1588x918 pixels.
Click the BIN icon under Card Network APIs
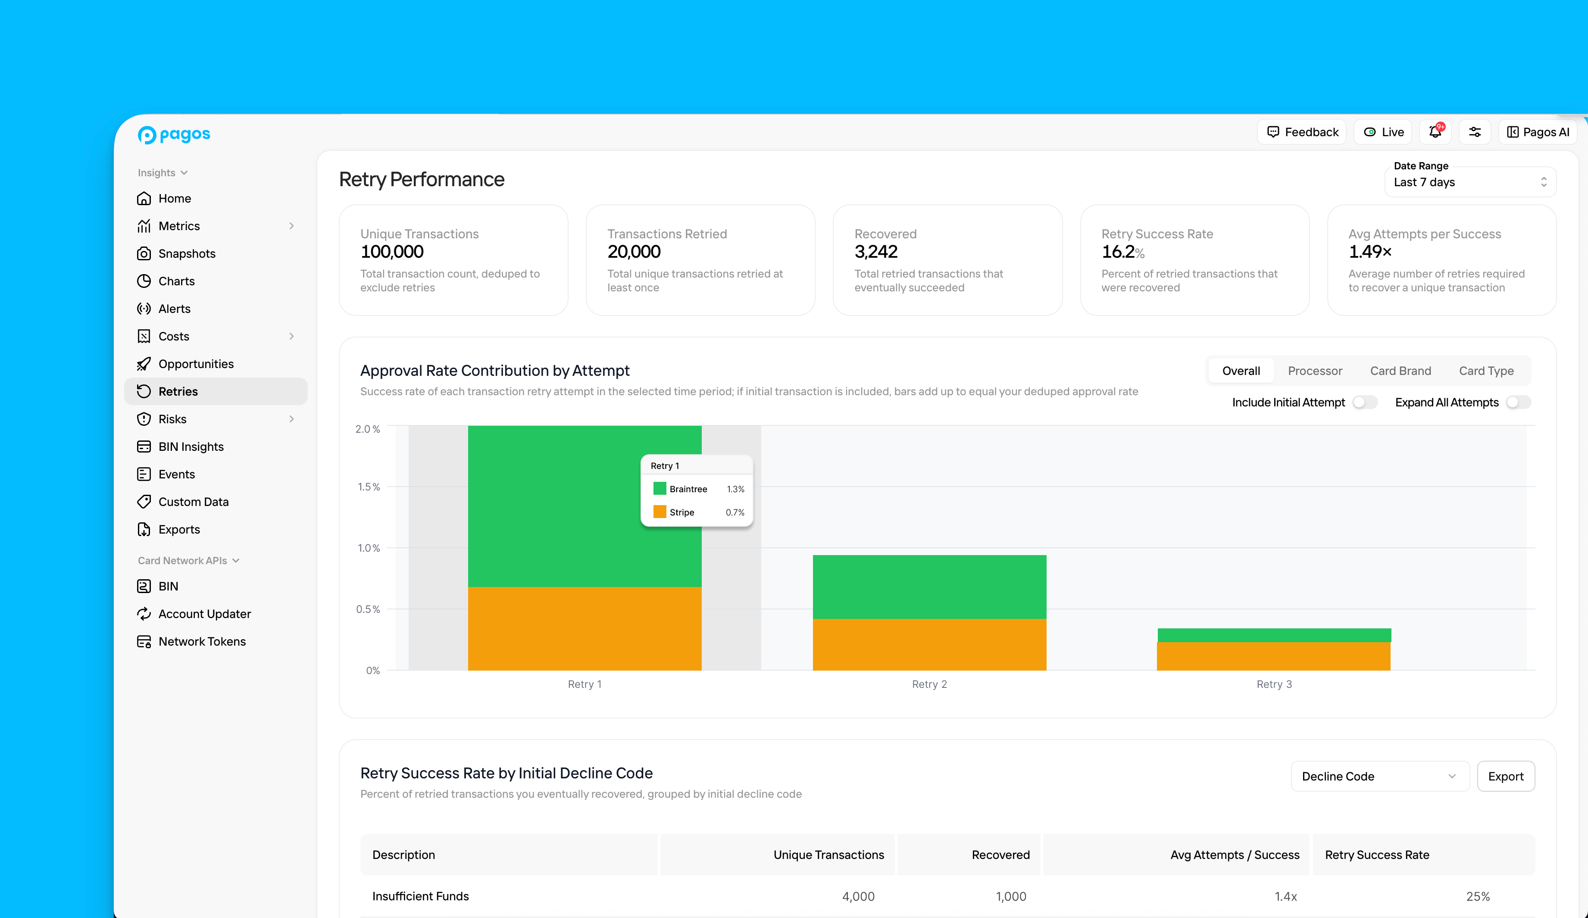144,587
